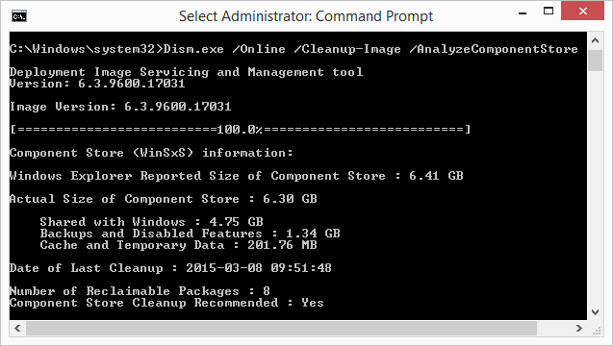Maximize the Command Prompt window
613x346 pixels.
549,11
